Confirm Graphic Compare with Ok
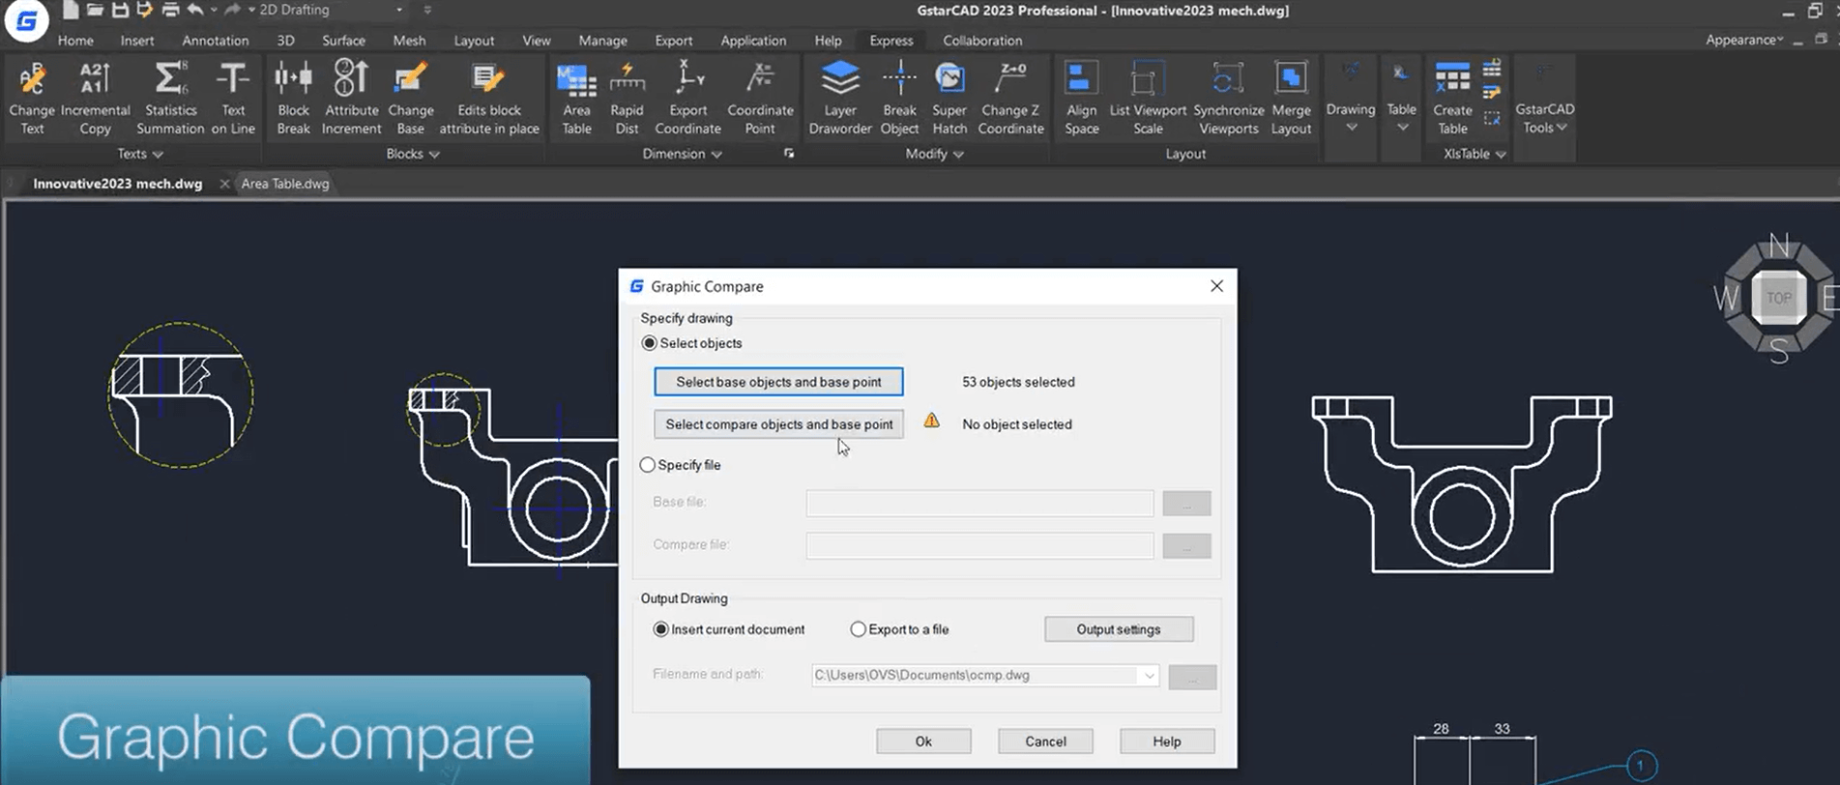This screenshot has width=1840, height=785. [x=923, y=741]
